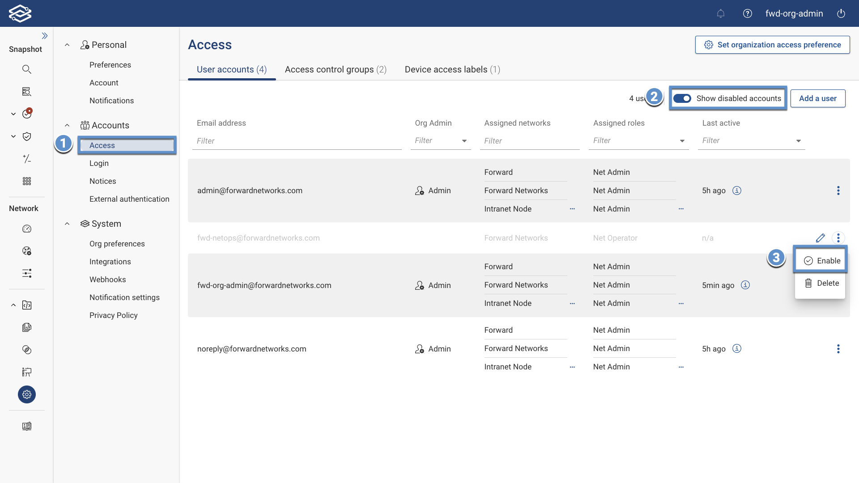Select the device inventory icon in the sidebar
The width and height of the screenshot is (859, 483).
point(27,91)
